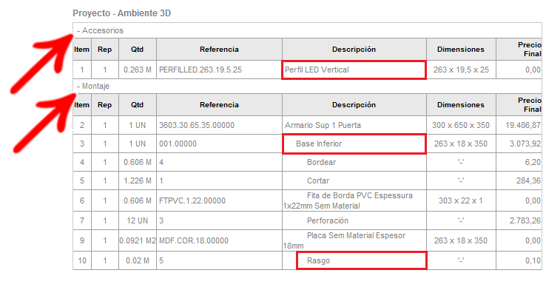Click reference MDF.COR.18.00000
This screenshot has height=290, width=546.
pos(194,240)
